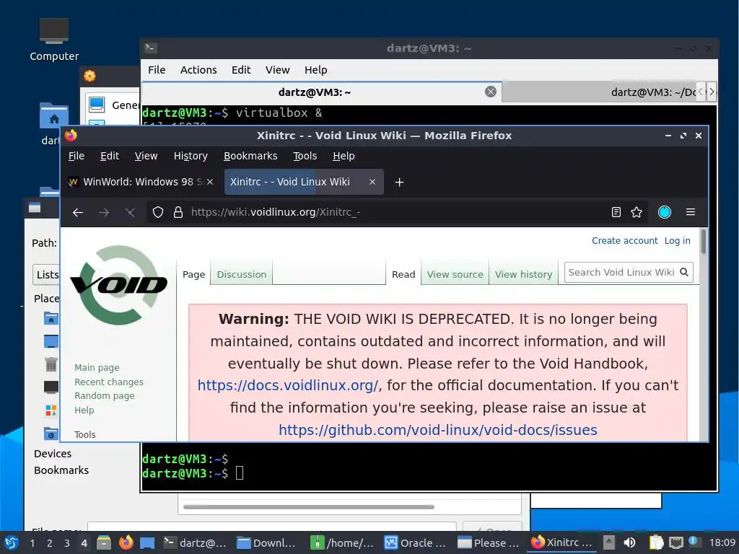739x554 pixels.
Task: Switch to the Downl... taskbar window
Action: click(x=266, y=543)
